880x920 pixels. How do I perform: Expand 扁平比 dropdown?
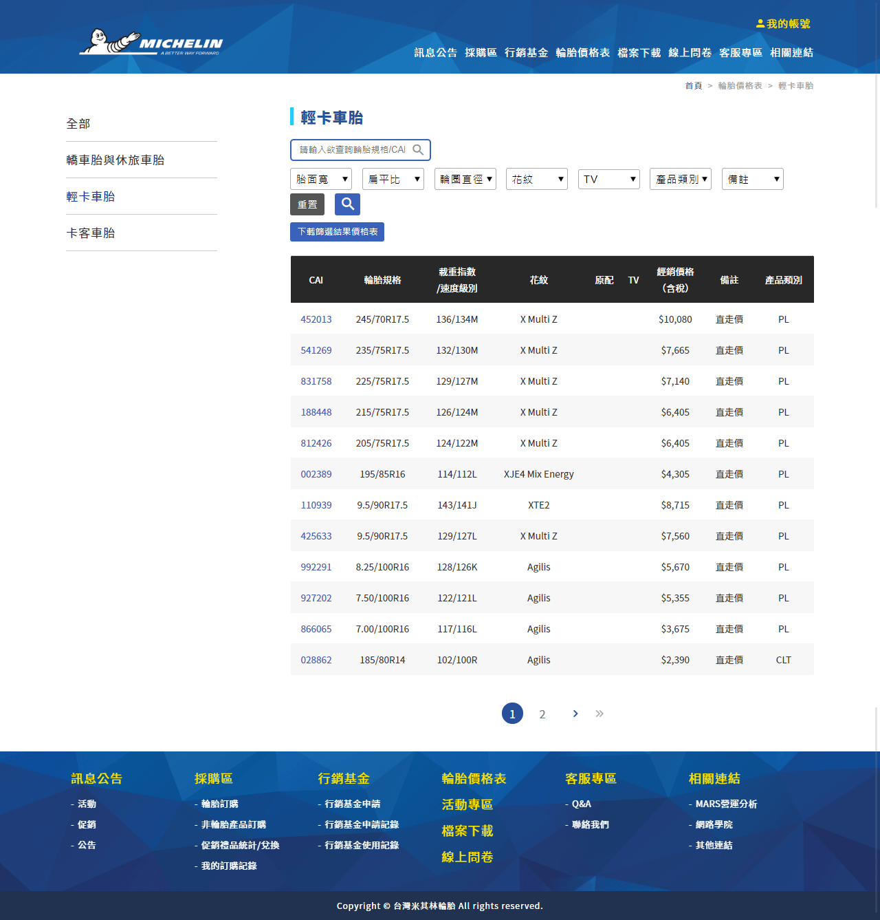click(x=393, y=179)
